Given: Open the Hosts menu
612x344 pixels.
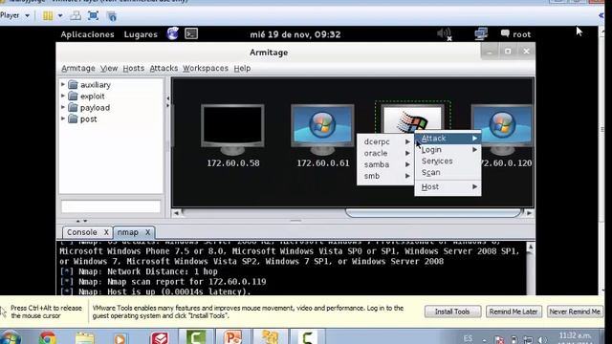Looking at the screenshot, I should pyautogui.click(x=134, y=68).
